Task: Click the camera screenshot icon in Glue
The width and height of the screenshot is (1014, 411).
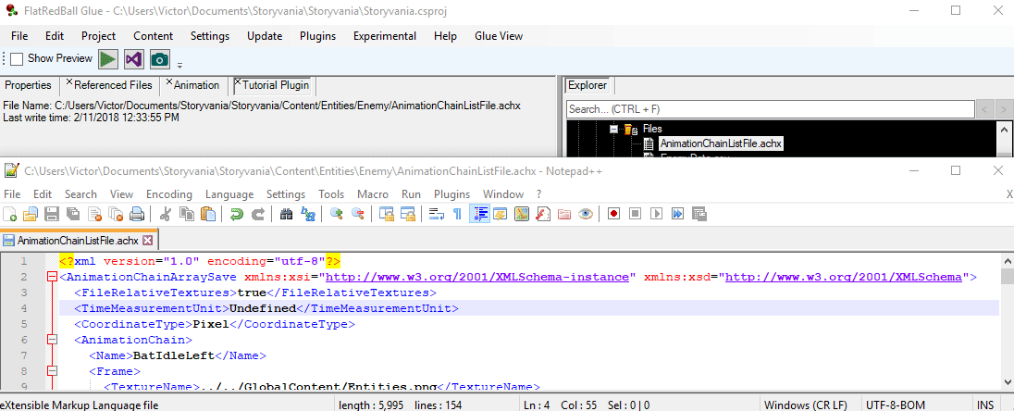Action: pyautogui.click(x=160, y=59)
